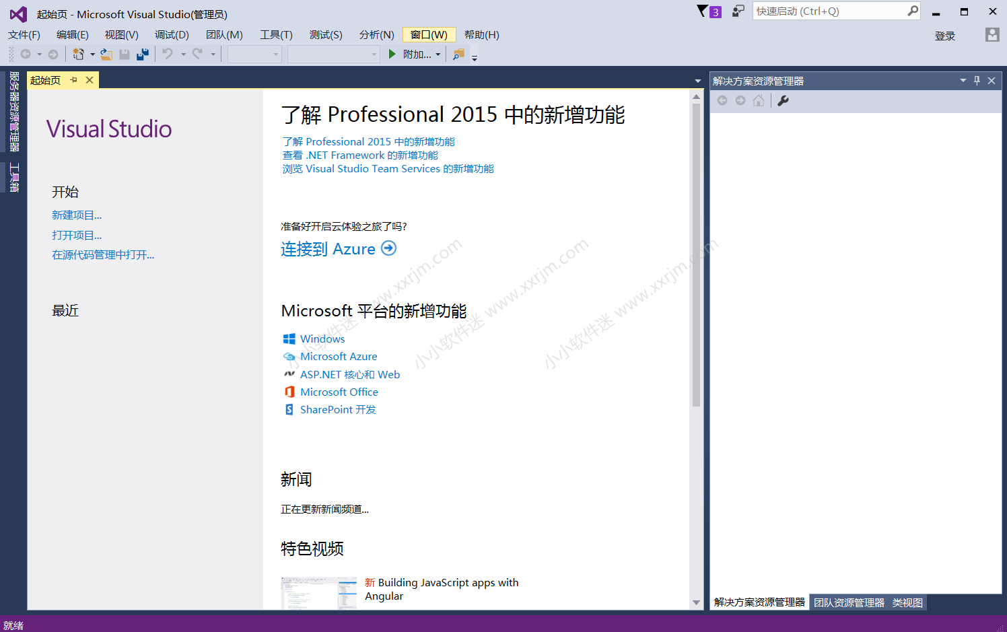1007x632 pixels.
Task: Click the account avatar icon
Action: tap(992, 35)
